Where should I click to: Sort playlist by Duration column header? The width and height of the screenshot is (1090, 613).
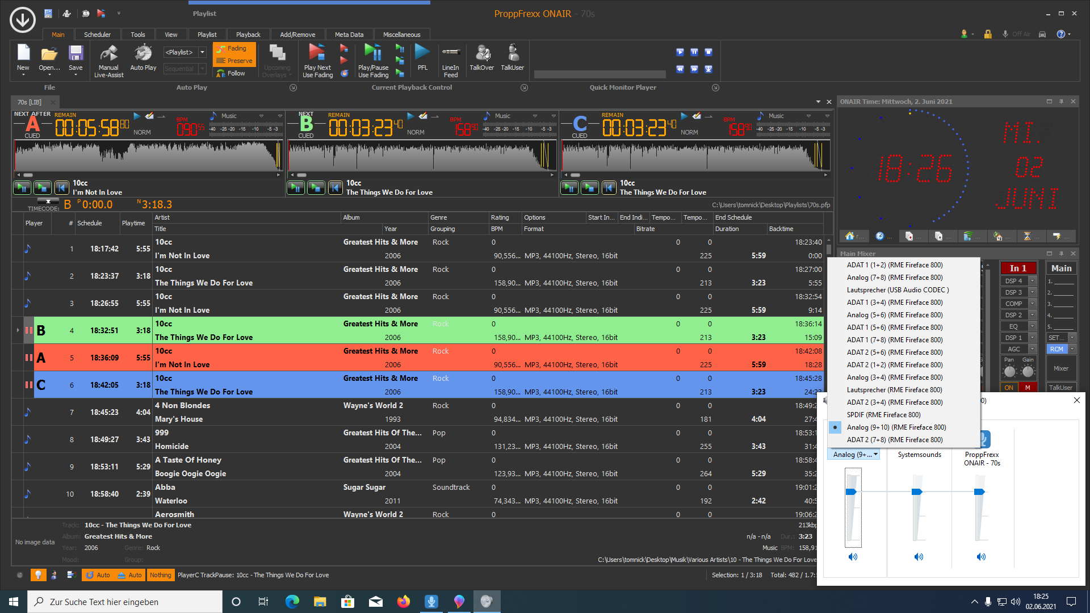(x=740, y=229)
